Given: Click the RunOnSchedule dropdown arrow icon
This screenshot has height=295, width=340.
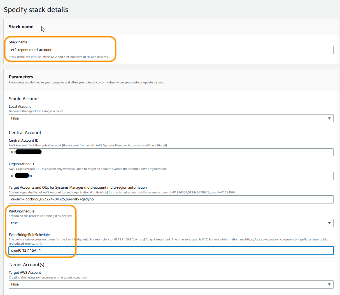Looking at the screenshot, I should pos(329,223).
